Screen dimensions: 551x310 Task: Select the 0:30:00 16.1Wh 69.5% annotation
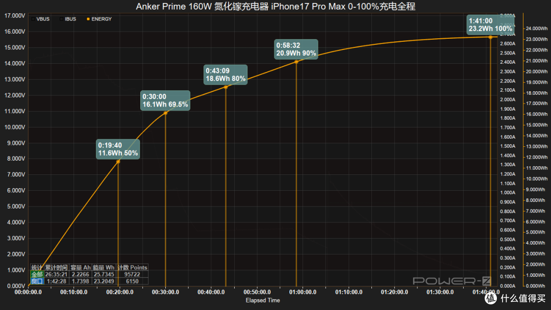coord(165,100)
